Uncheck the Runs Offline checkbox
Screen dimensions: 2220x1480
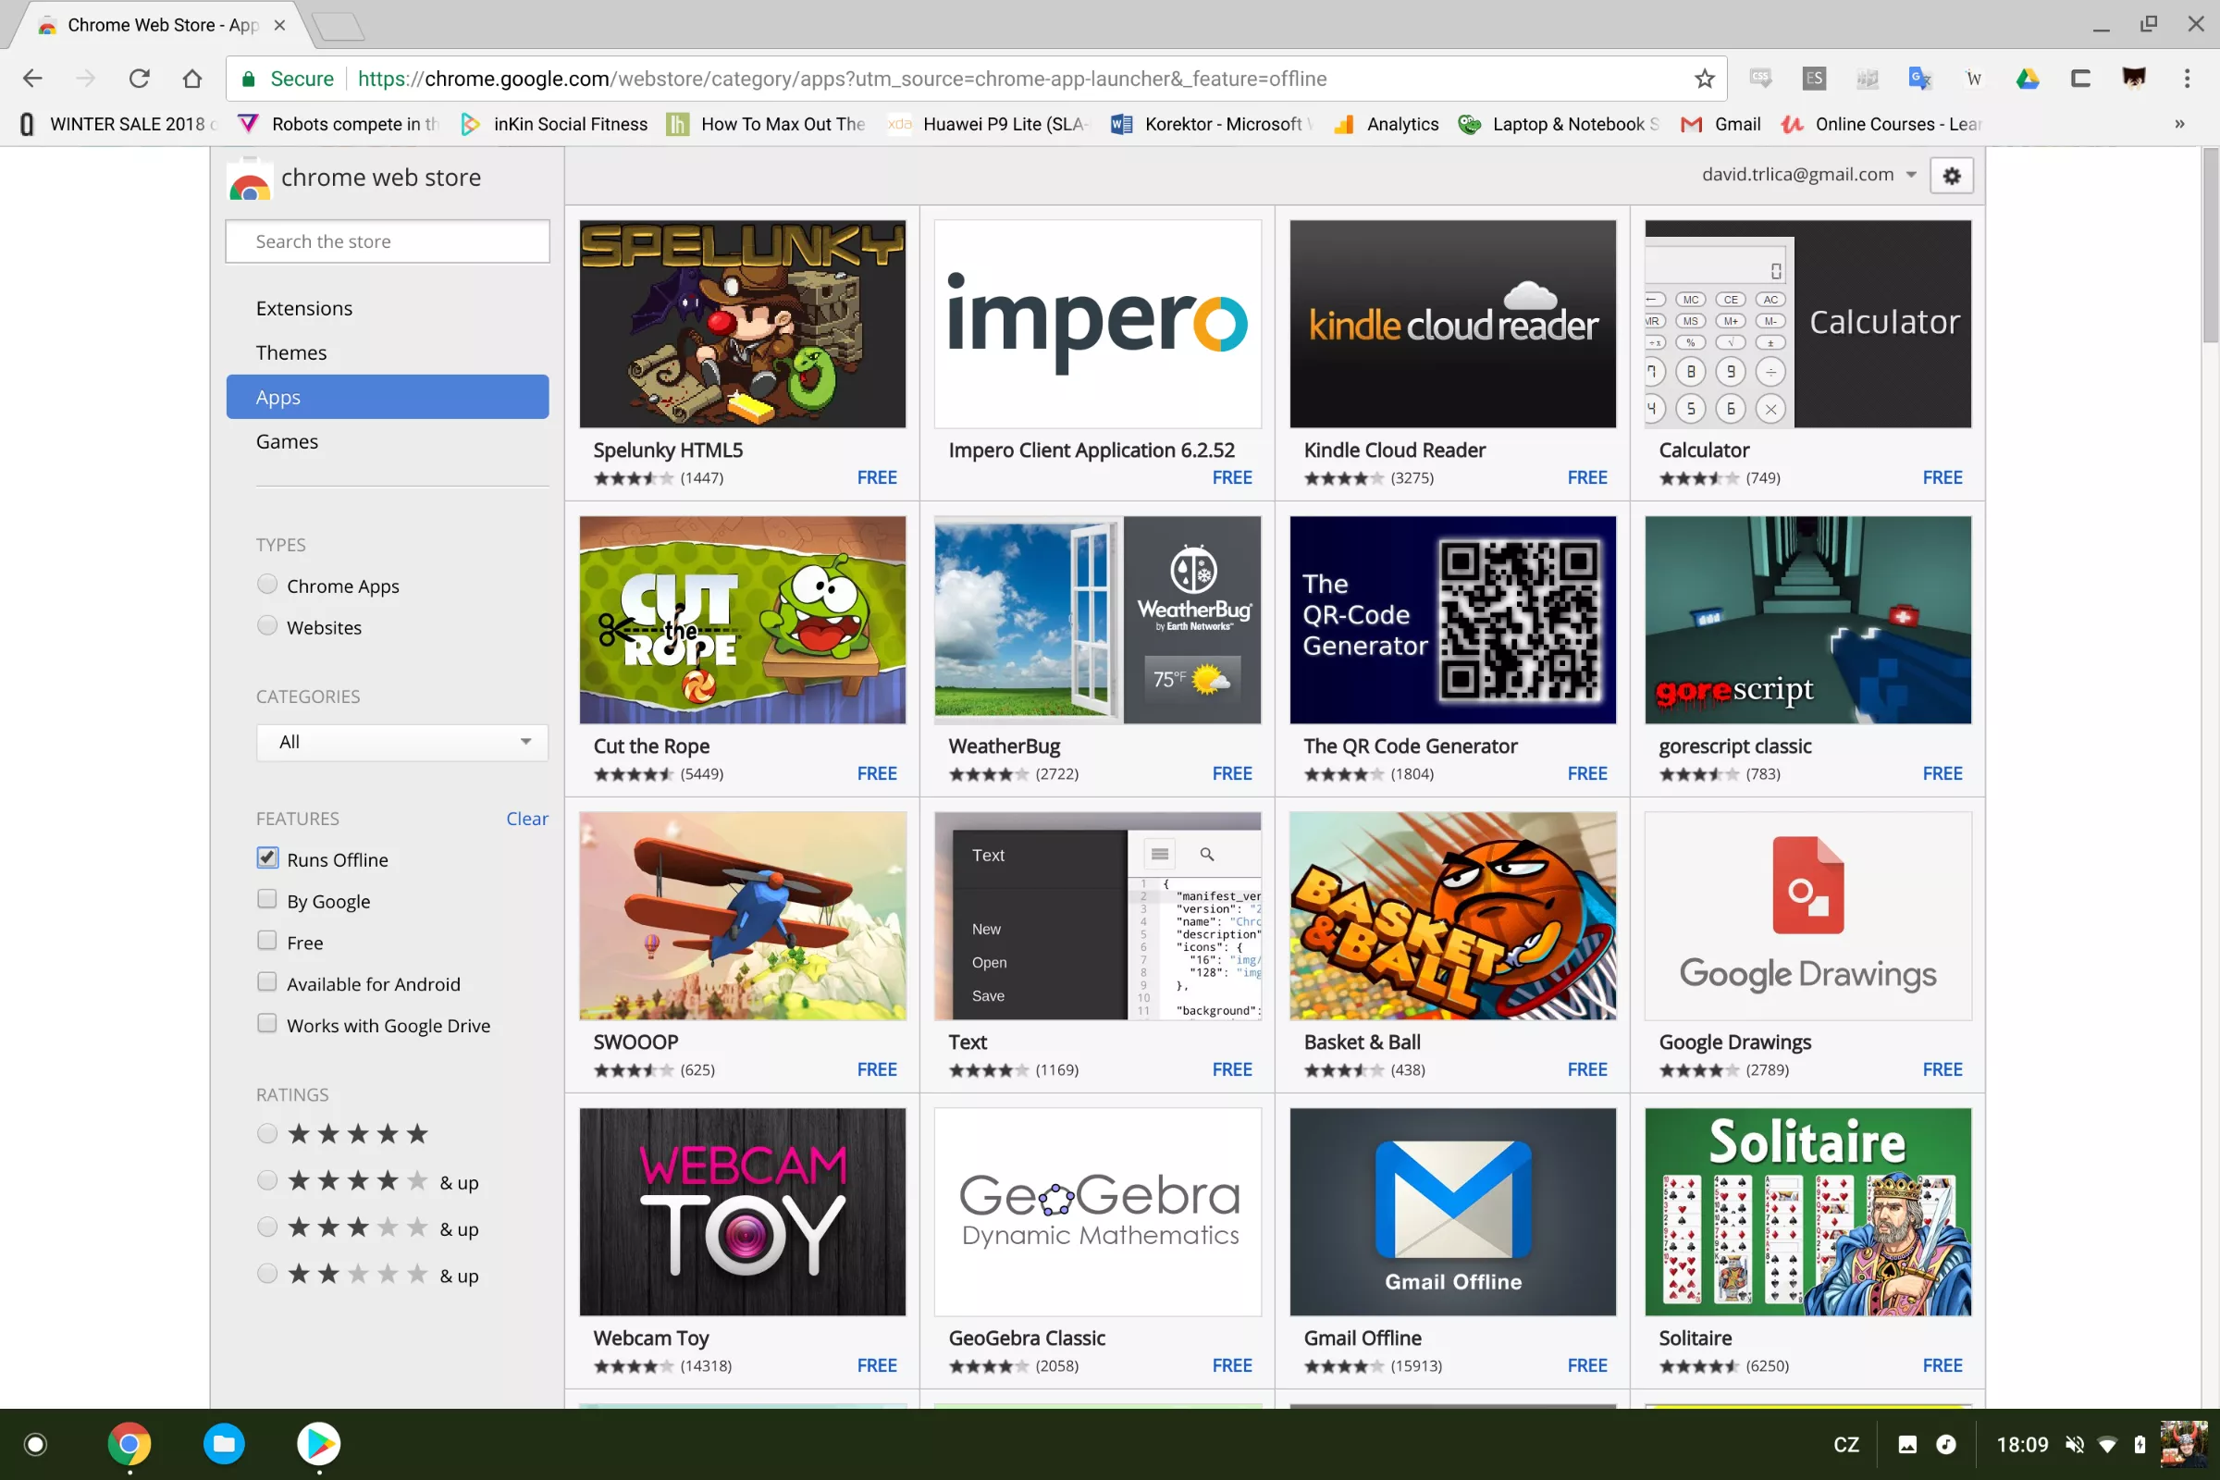(x=267, y=858)
